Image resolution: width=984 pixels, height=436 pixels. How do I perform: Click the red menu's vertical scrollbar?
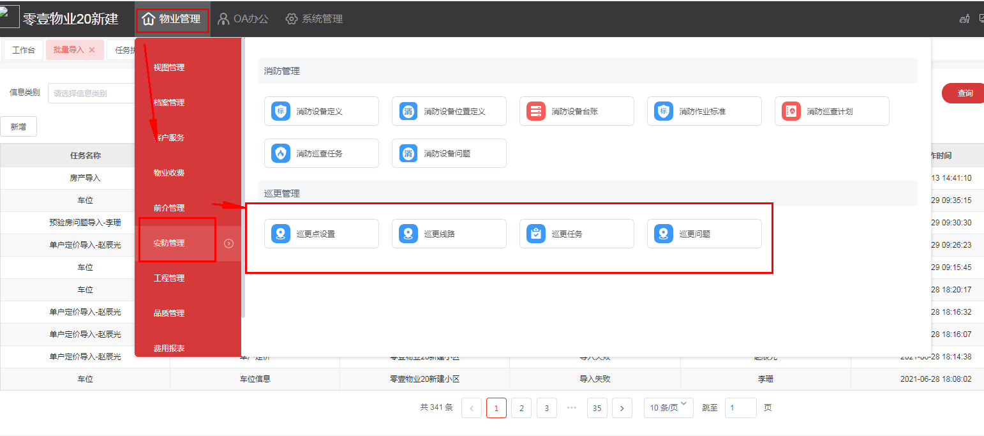click(x=242, y=179)
